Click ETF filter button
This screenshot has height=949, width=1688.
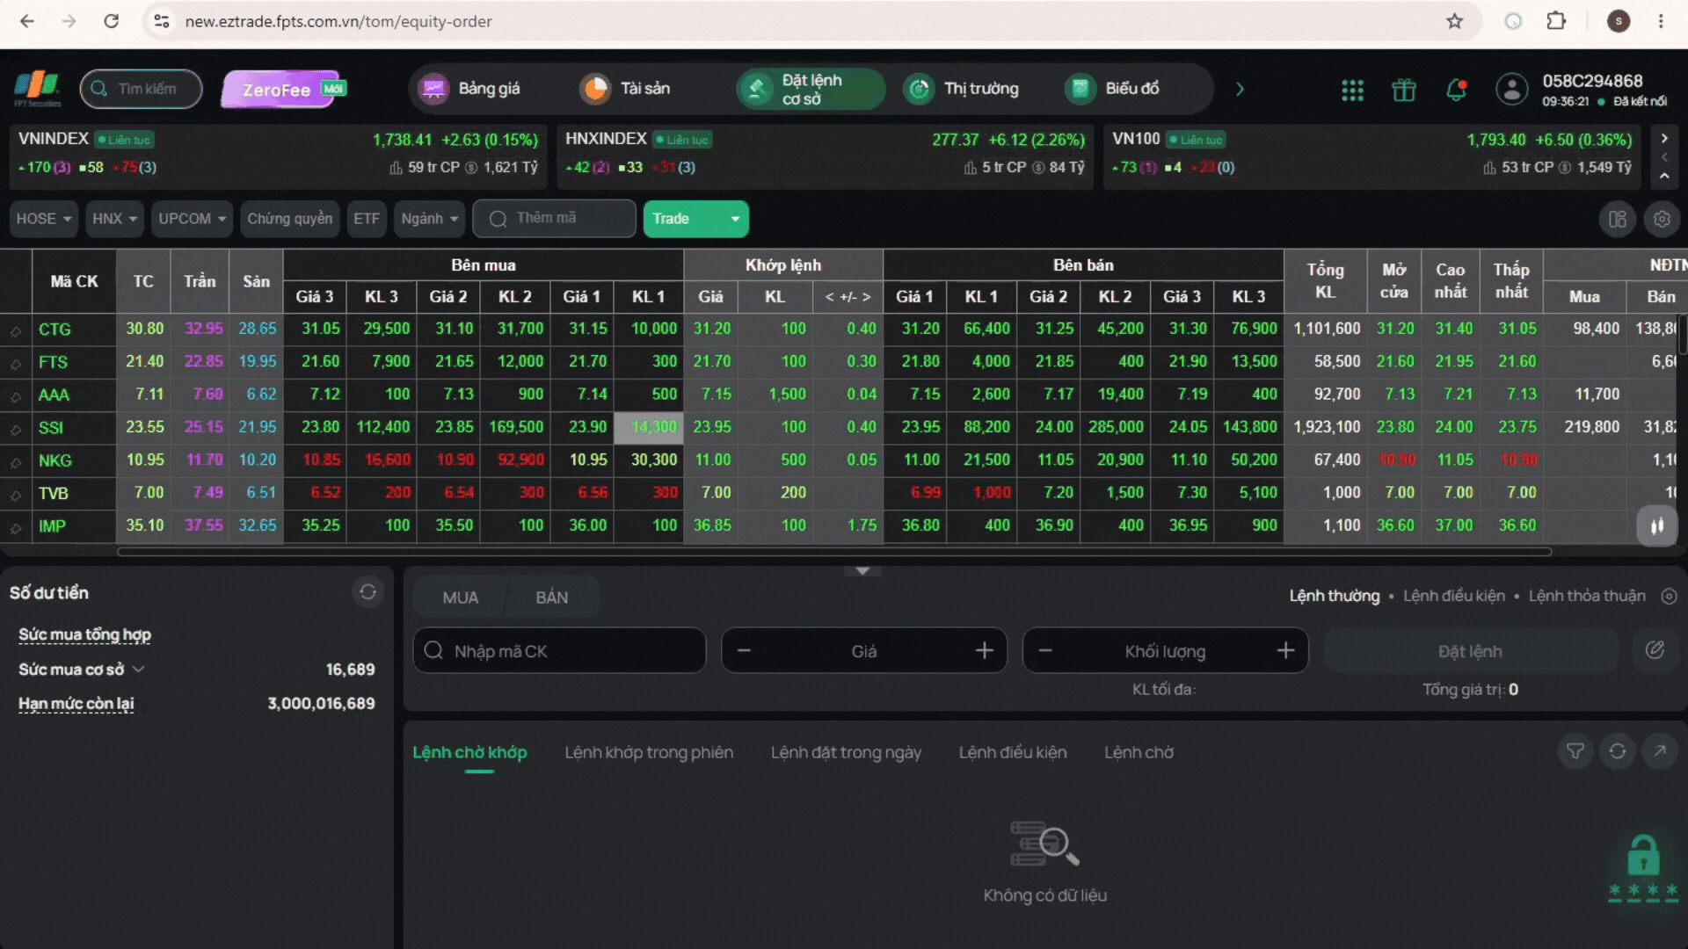tap(367, 219)
